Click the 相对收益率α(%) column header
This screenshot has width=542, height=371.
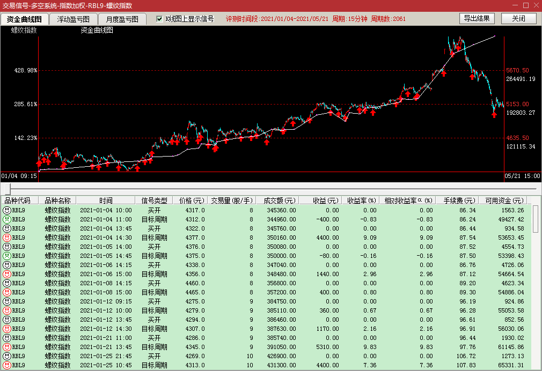click(x=408, y=201)
